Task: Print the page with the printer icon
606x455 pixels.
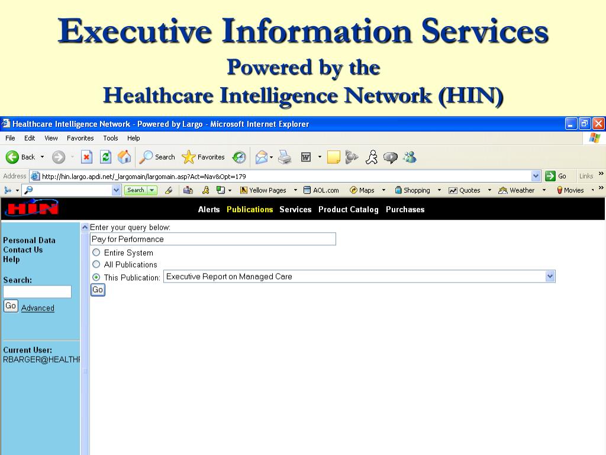Action: [x=285, y=157]
